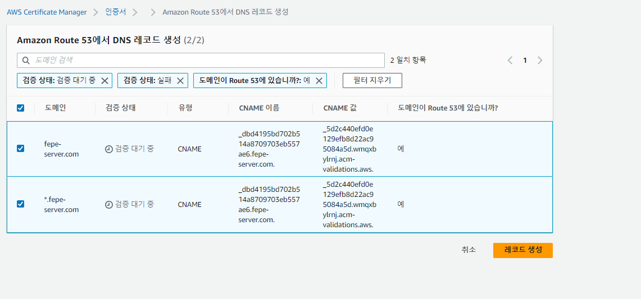
Task: Uncheck the *.fepe-server.com row checkbox
Action: coord(20,204)
